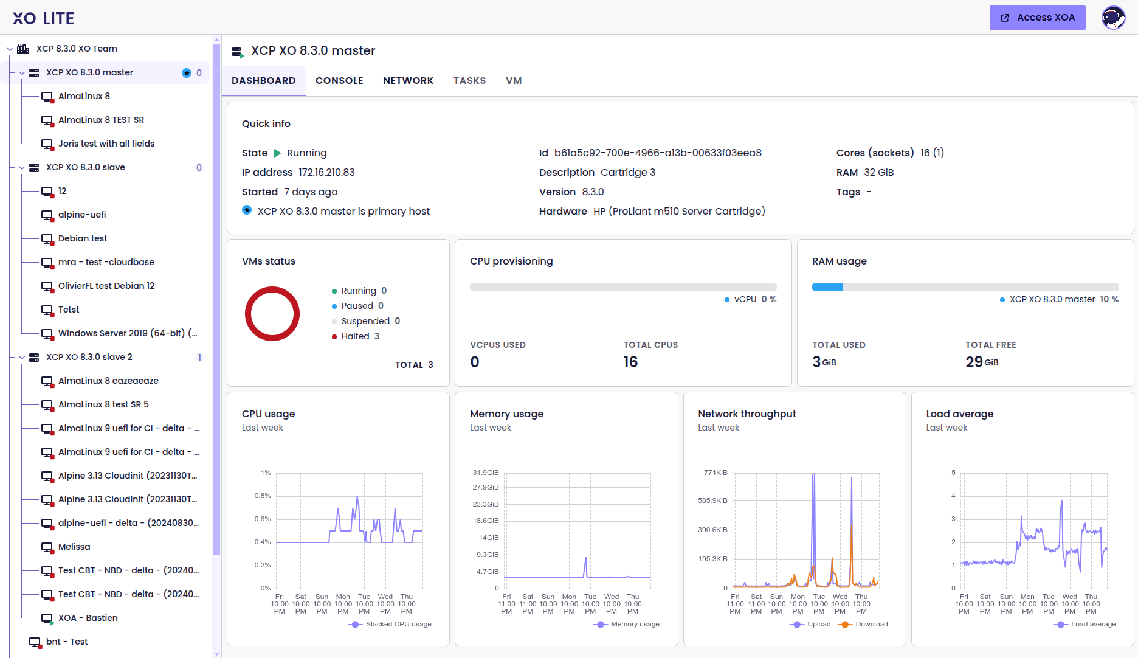
Task: Open the DASHBOARD tab
Action: point(264,81)
